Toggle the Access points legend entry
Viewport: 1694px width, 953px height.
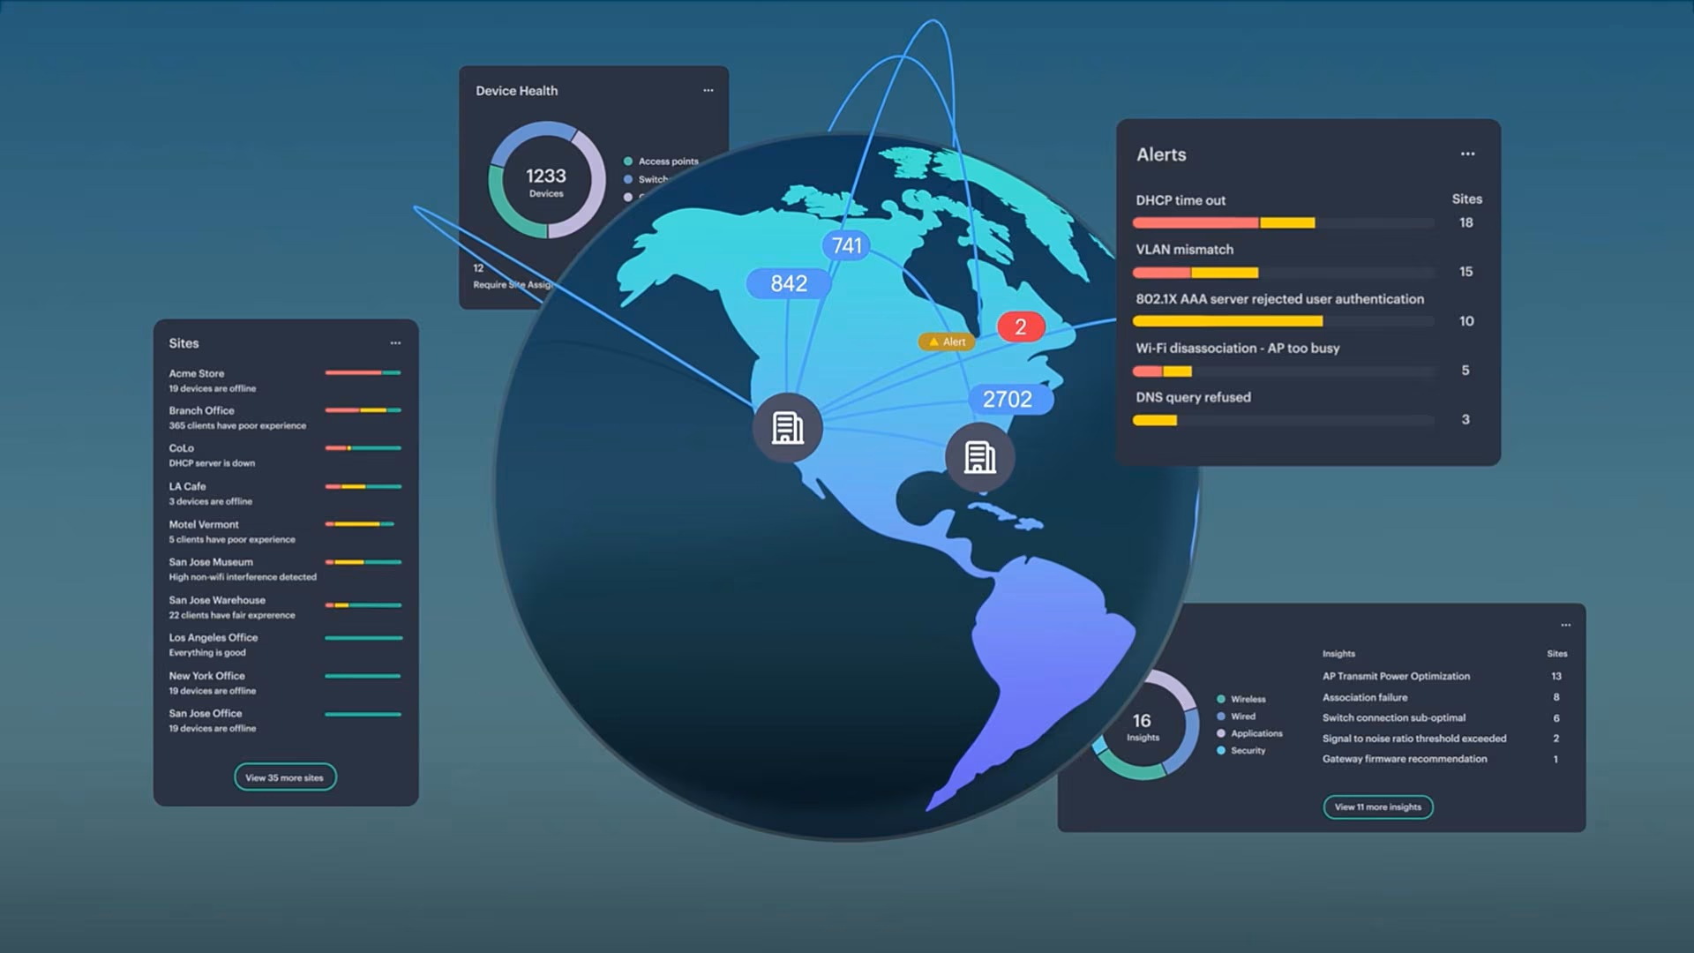pyautogui.click(x=661, y=161)
